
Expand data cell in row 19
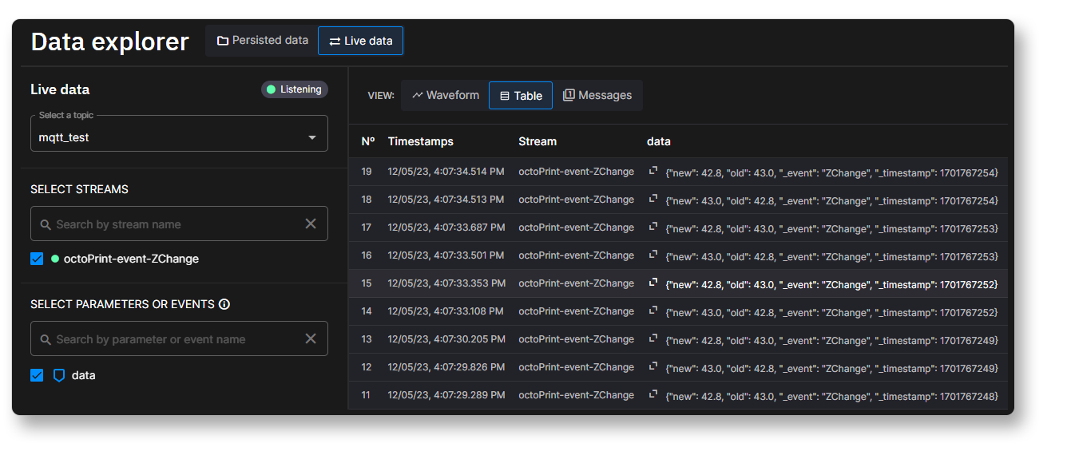[653, 171]
